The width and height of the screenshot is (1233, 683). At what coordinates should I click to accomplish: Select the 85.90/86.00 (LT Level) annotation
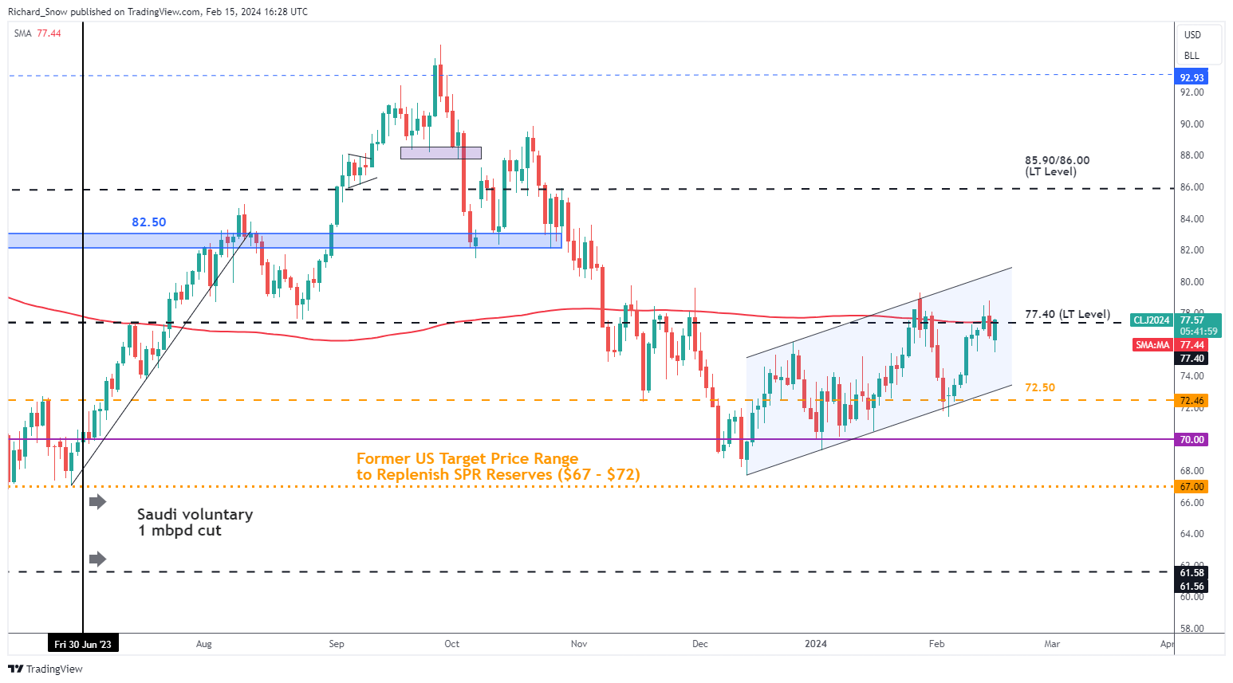tap(1057, 166)
